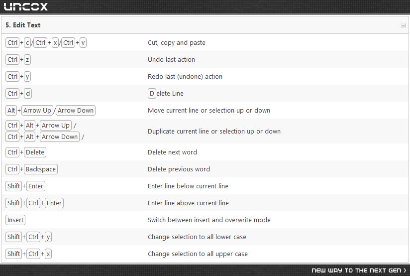Click the Enter key badge in the Shift+Enter row
410x276 pixels.
pyautogui.click(x=35, y=186)
